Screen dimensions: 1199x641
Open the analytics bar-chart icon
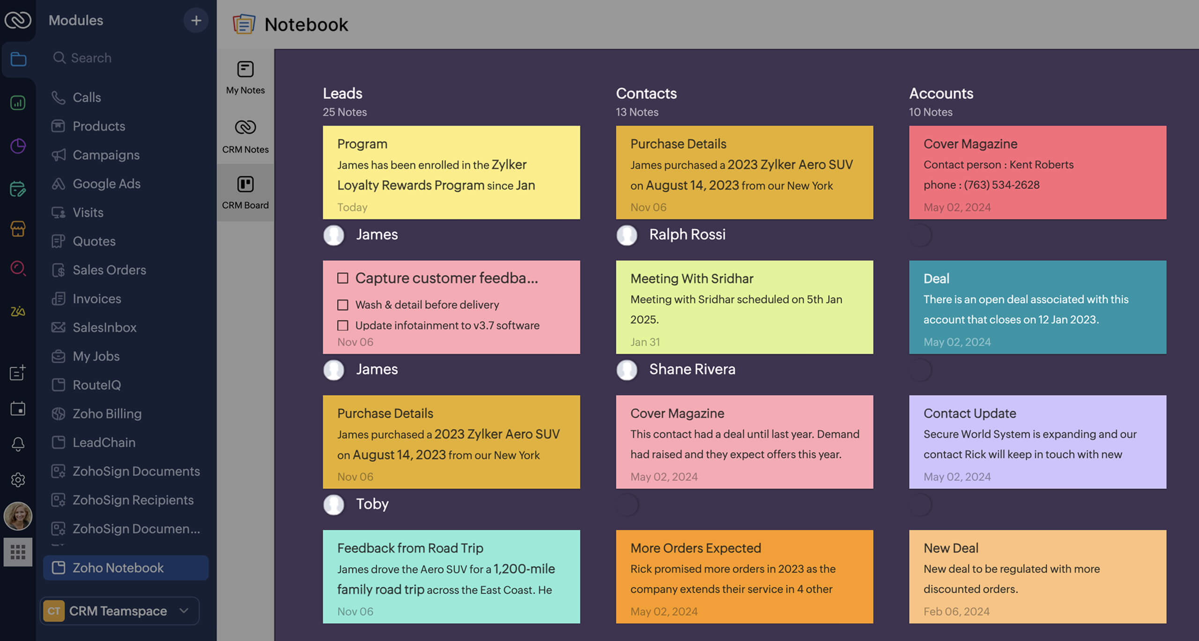pyautogui.click(x=18, y=102)
